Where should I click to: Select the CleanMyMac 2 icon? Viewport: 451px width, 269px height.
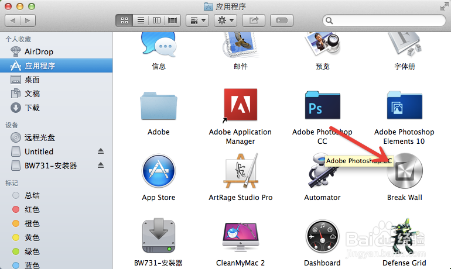tap(241, 237)
